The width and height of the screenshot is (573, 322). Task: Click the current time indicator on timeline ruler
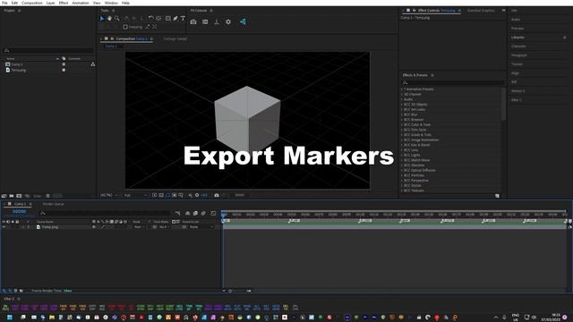pos(223,216)
